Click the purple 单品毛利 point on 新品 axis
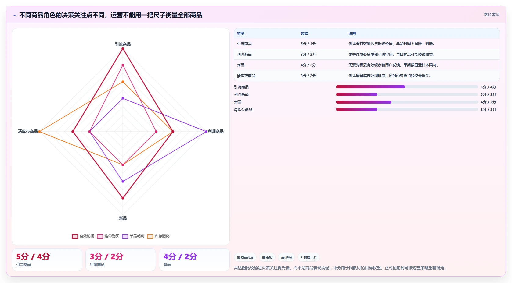 coord(123,181)
